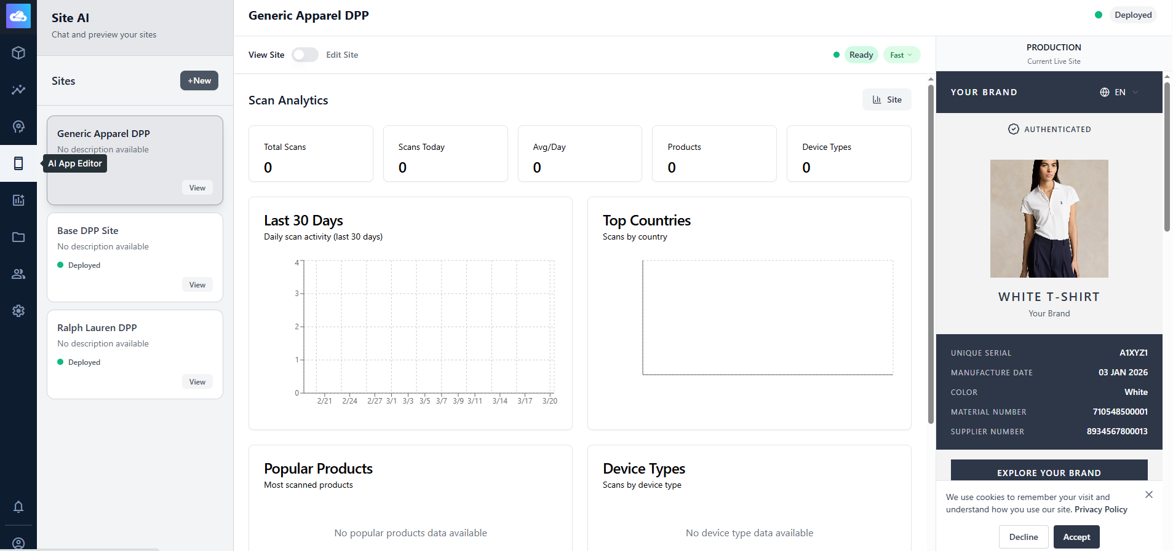Open the users icon in sidebar
The image size is (1173, 551).
point(18,274)
